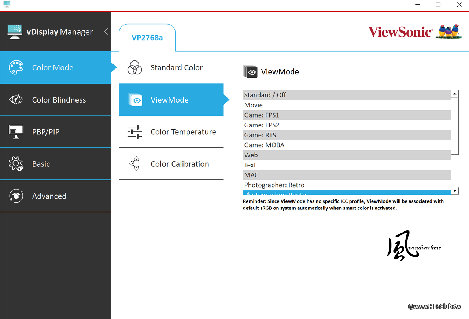The image size is (469, 319).
Task: Select Photographer: Photo view mode
Action: point(347,193)
